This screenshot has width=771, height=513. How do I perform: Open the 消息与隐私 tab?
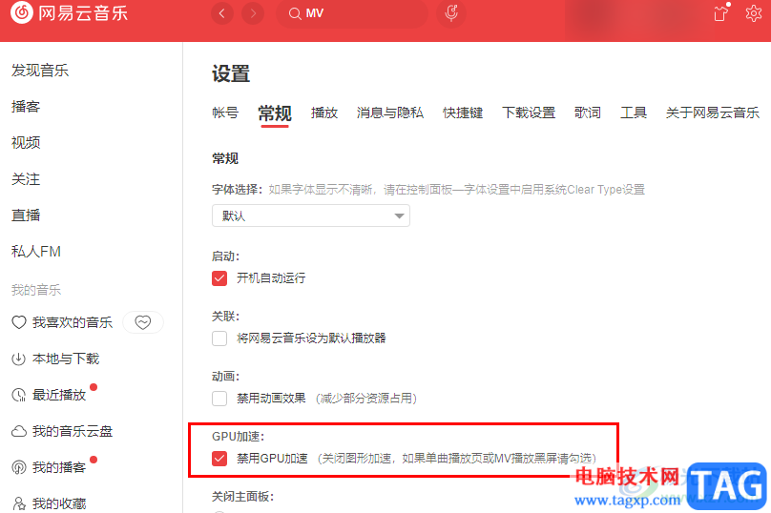[x=390, y=113]
